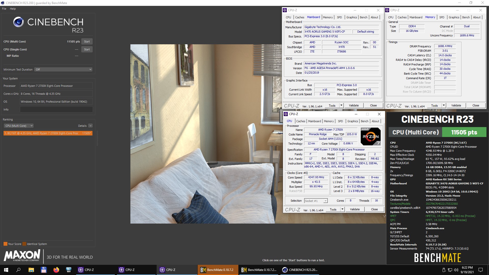
Task: Open the notification center icon
Action: (x=481, y=270)
